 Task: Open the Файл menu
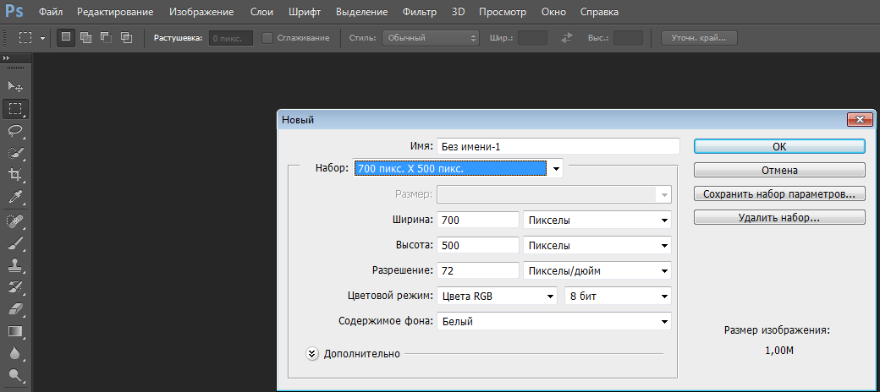pos(51,12)
